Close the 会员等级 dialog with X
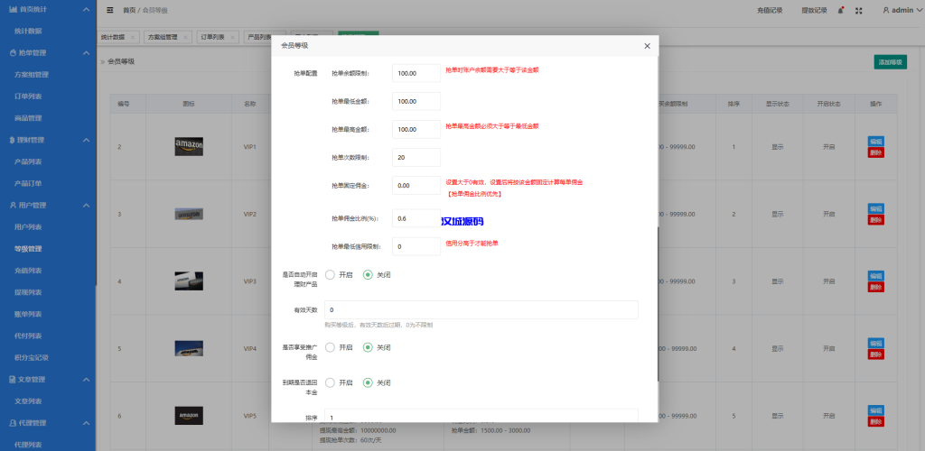 coord(647,45)
